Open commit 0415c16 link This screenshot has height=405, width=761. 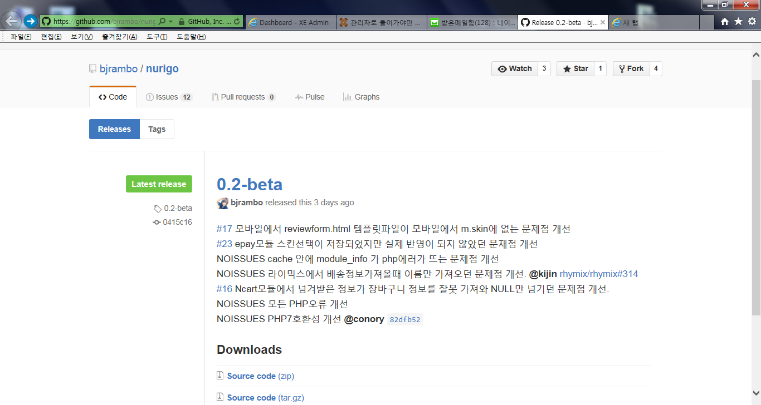177,222
